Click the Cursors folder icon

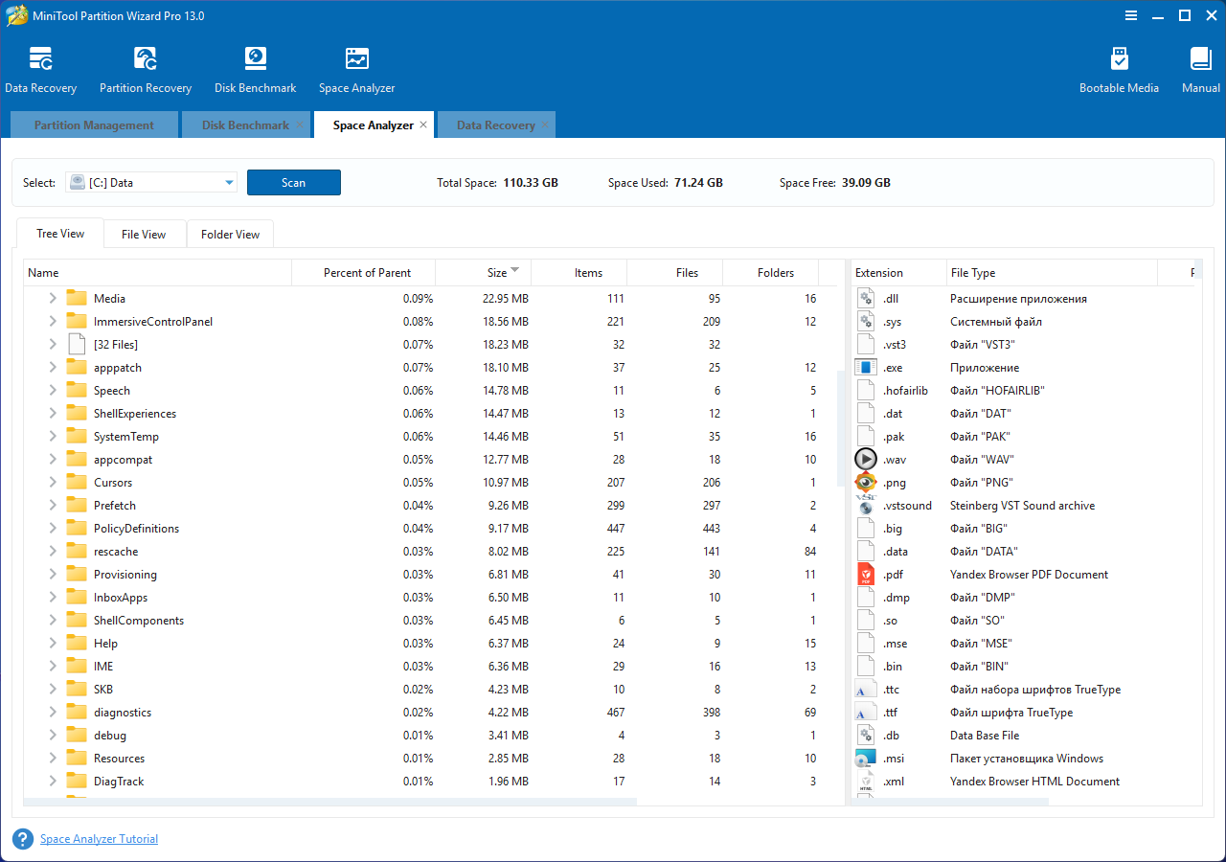77,483
